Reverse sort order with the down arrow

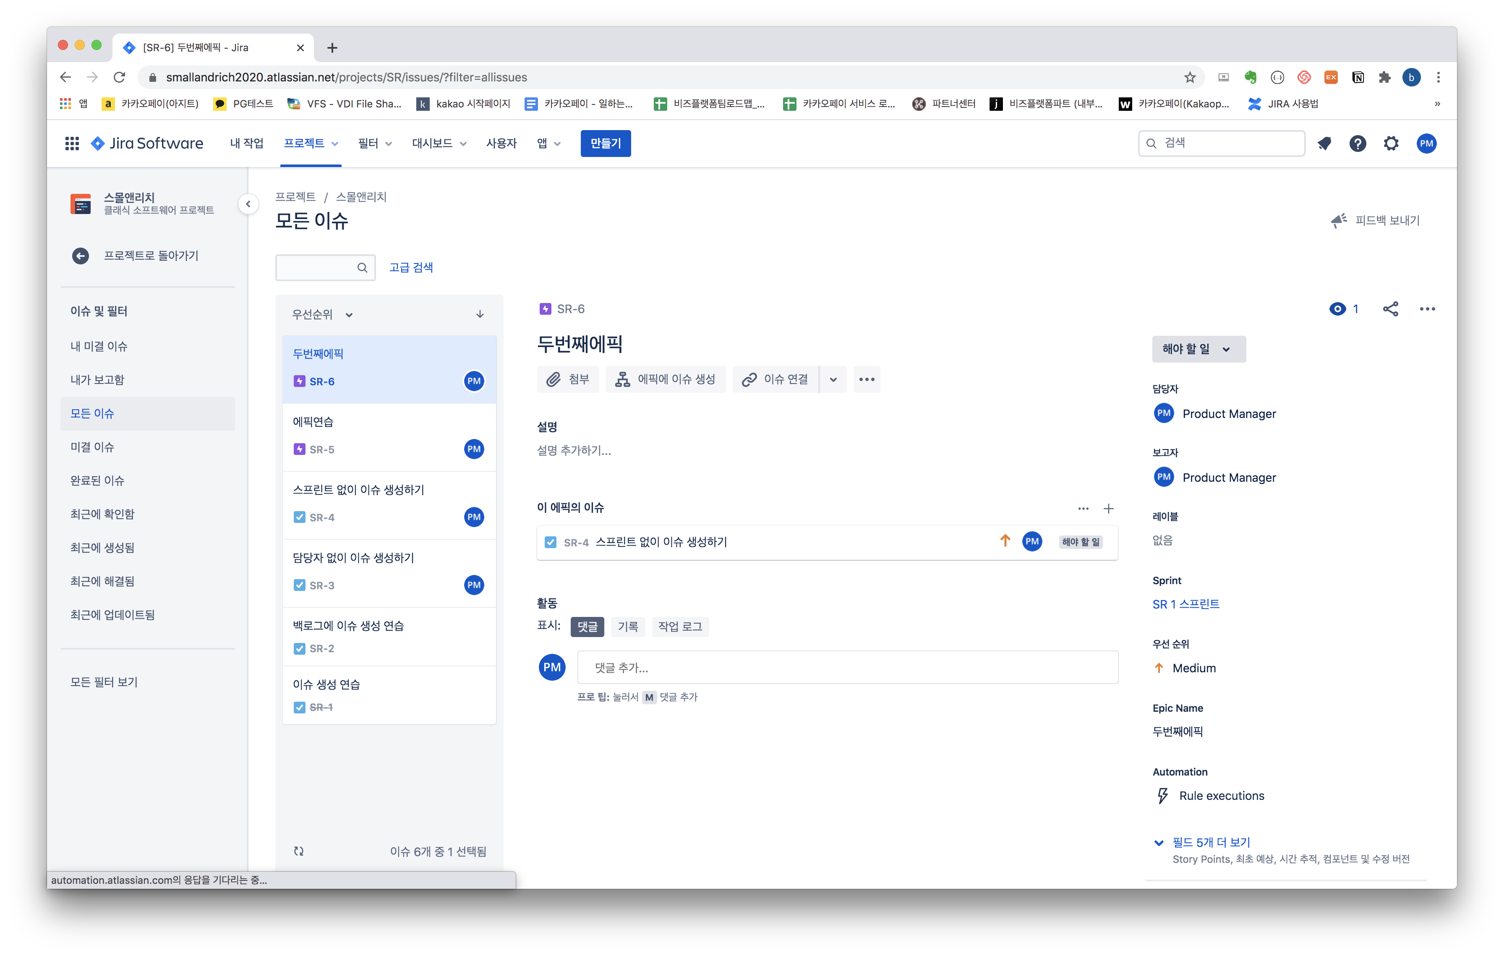480,314
